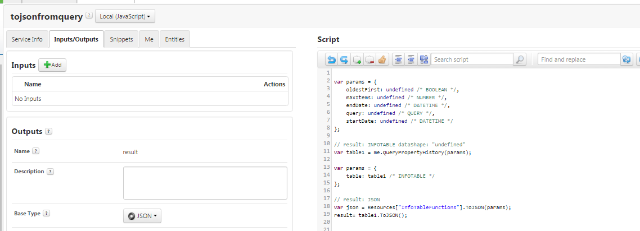Open the JSON base type dropdown
Screen dimensions: 640x231
(142, 216)
